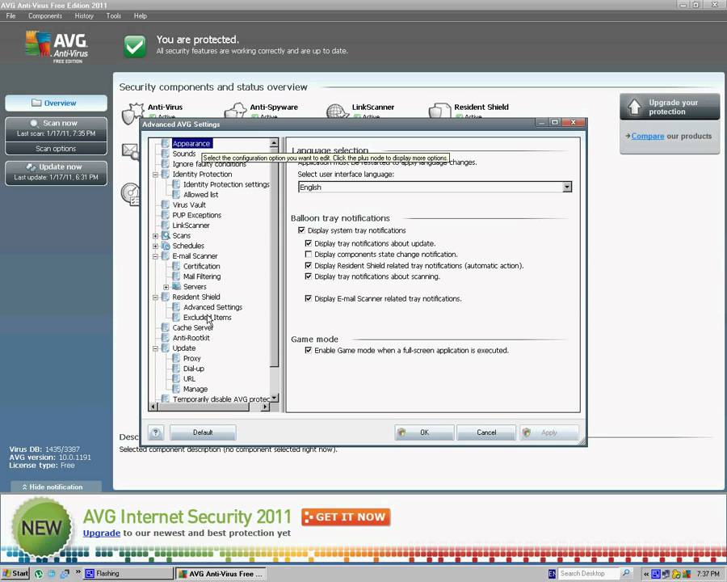Click the tree vertical scrollbar down arrow
727x582 pixels.
tap(274, 398)
